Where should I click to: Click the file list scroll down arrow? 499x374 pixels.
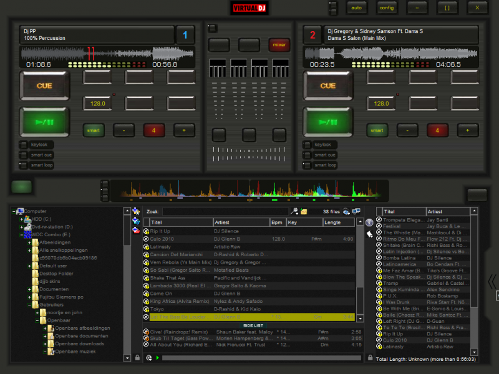pyautogui.click(x=361, y=319)
